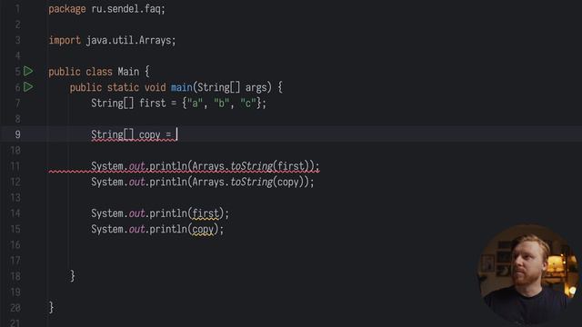Run the Main class from the gutter arrow
The width and height of the screenshot is (582, 327).
(28, 71)
